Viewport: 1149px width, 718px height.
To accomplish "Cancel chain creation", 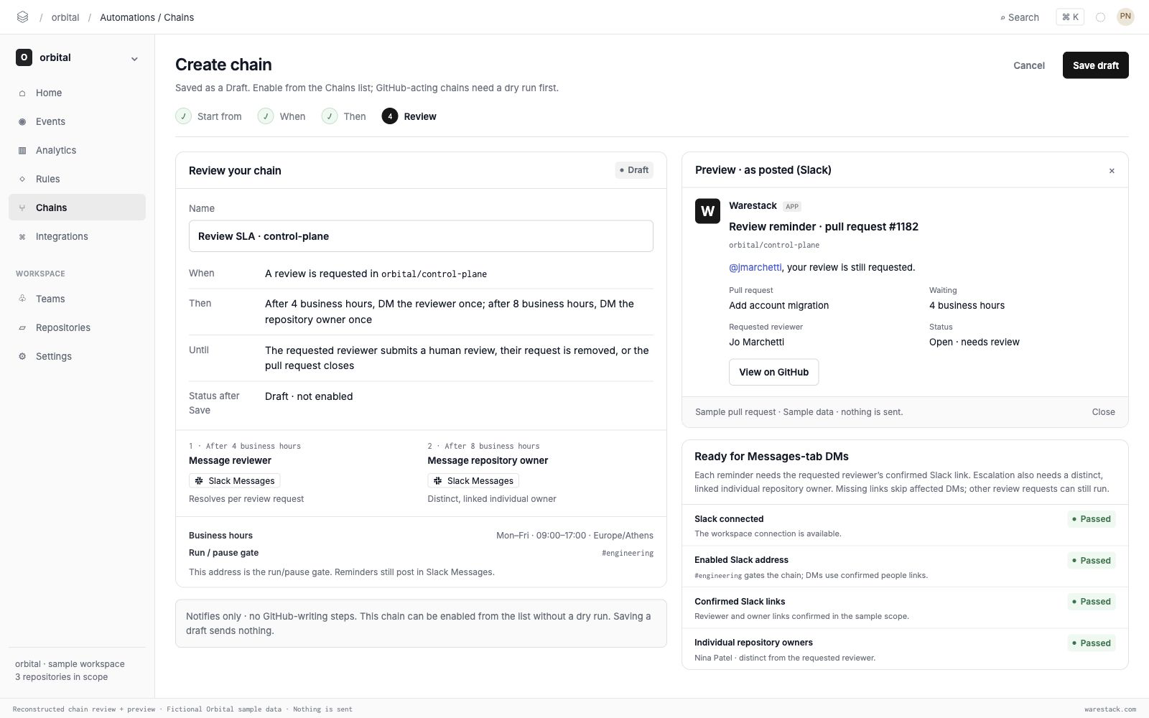I will coord(1029,65).
